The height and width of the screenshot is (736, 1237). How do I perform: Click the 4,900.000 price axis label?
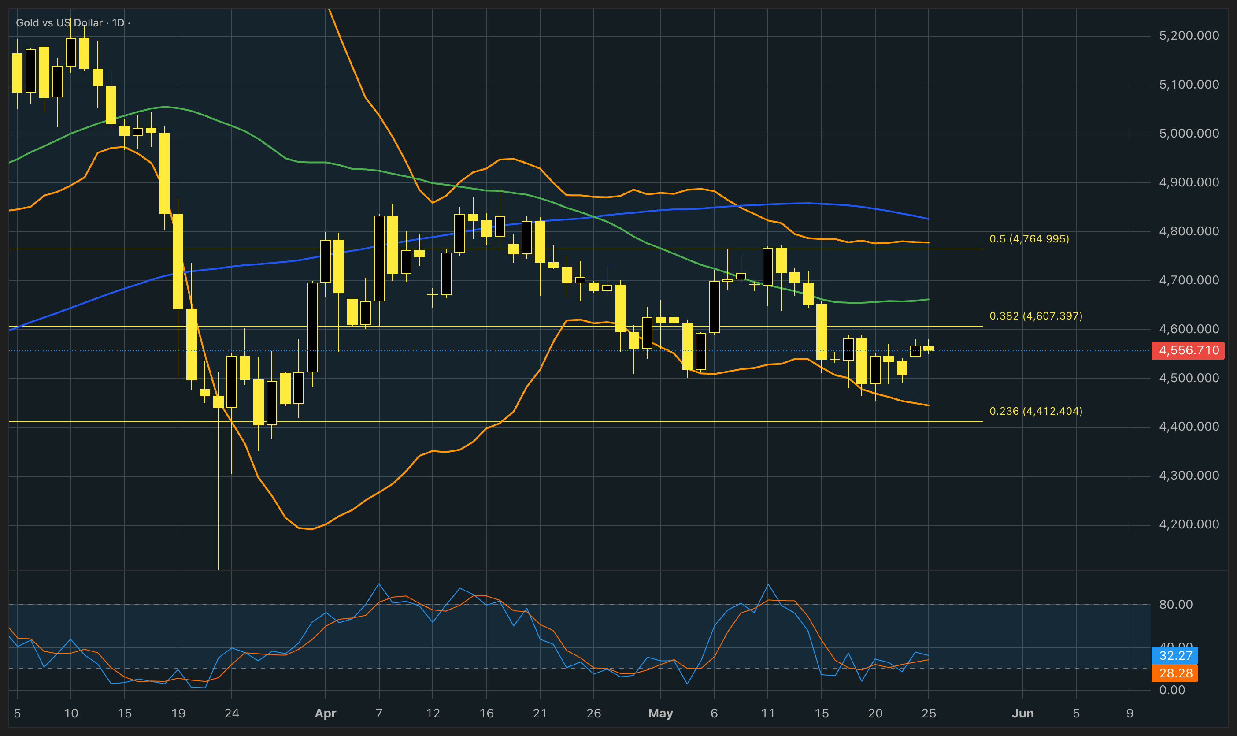(x=1189, y=182)
